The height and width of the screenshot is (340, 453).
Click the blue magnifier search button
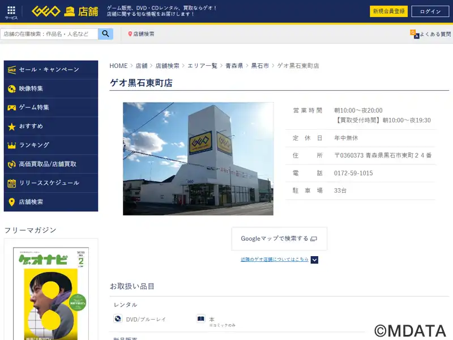click(105, 34)
